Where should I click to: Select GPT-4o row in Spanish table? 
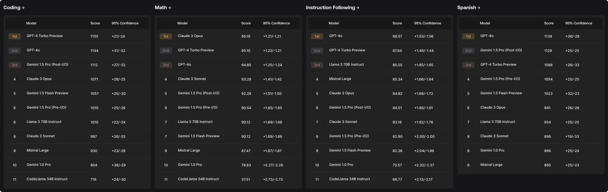(531, 36)
